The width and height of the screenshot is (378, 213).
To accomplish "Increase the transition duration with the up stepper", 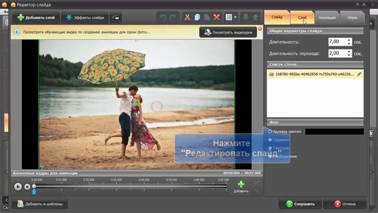I will coord(349,51).
